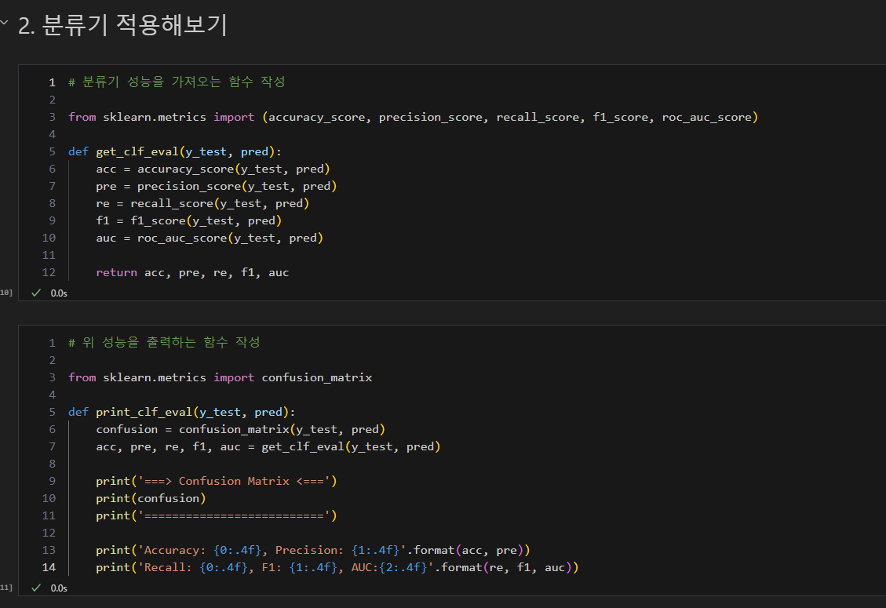Place cursor on '===> Confusion Matrix <===' print line
Viewport: 886px width, 608px height.
click(217, 481)
